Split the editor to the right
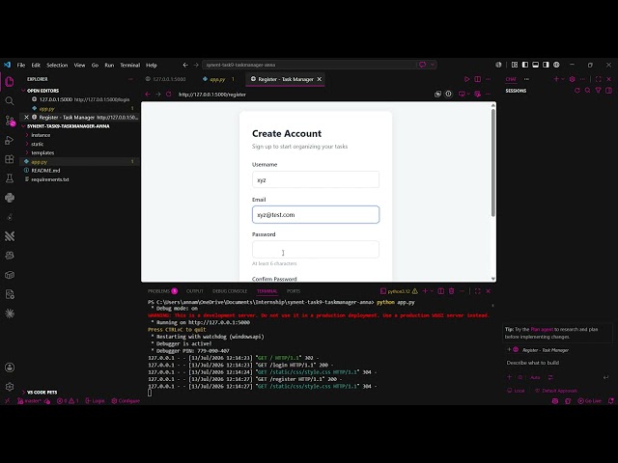The height and width of the screenshot is (463, 618). coord(477,79)
